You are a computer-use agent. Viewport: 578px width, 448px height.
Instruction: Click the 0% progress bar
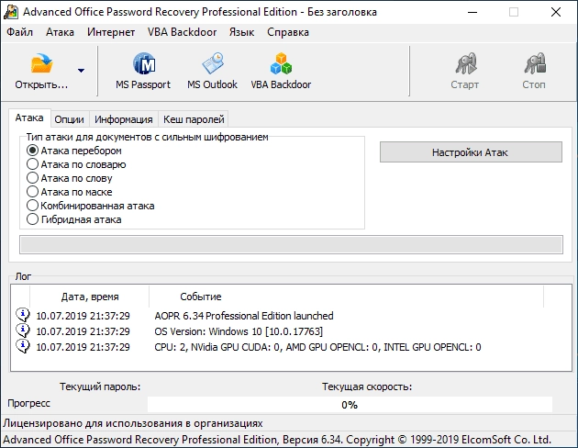350,405
